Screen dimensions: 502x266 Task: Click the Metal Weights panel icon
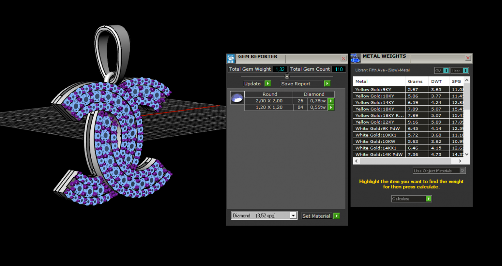pyautogui.click(x=355, y=58)
